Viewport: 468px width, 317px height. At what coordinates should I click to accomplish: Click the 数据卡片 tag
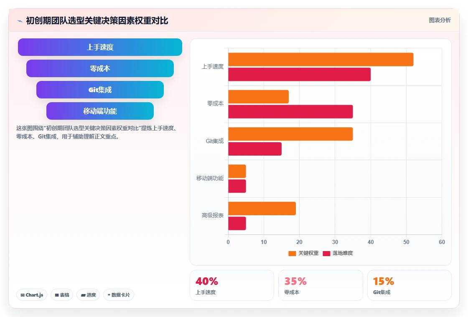click(119, 295)
